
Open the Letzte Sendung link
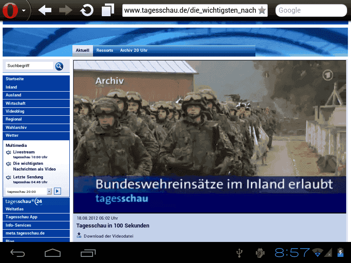(x=28, y=177)
